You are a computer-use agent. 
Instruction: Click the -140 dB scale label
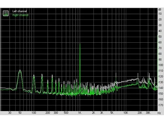tap(160, 88)
